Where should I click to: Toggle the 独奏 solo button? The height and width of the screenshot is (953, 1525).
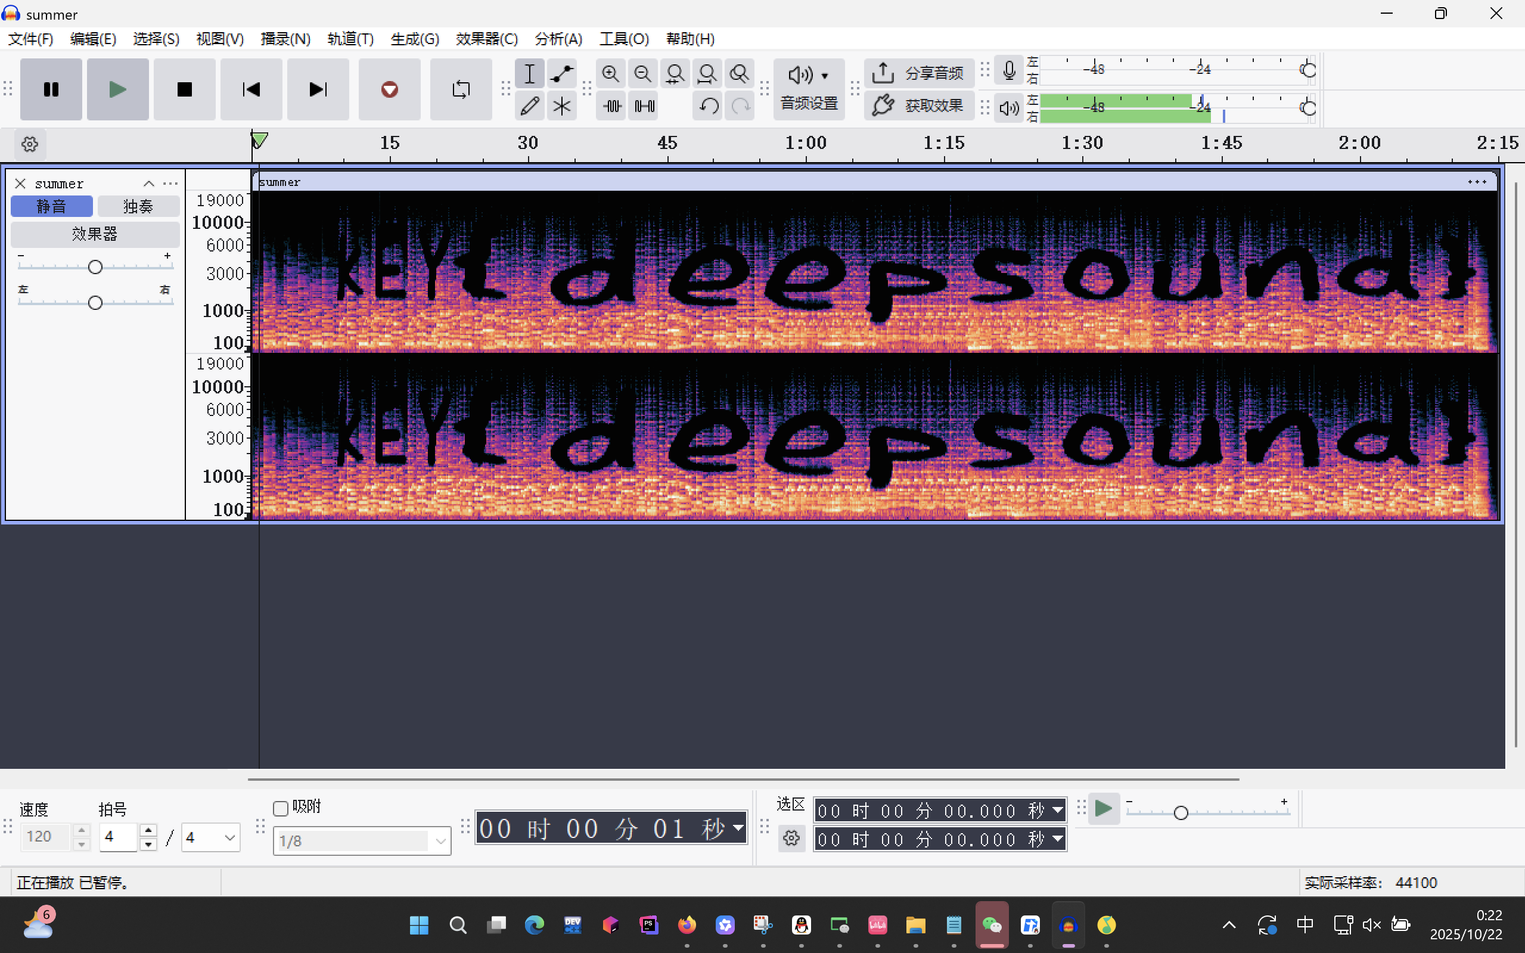point(139,206)
